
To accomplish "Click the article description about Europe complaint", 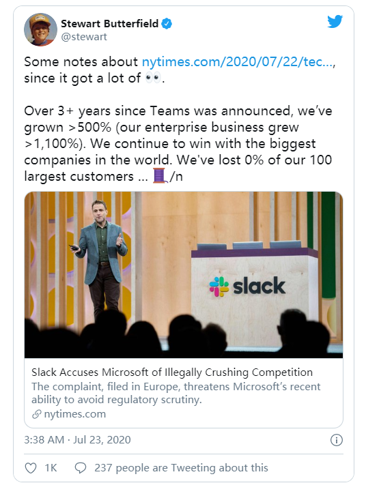I will point(175,393).
